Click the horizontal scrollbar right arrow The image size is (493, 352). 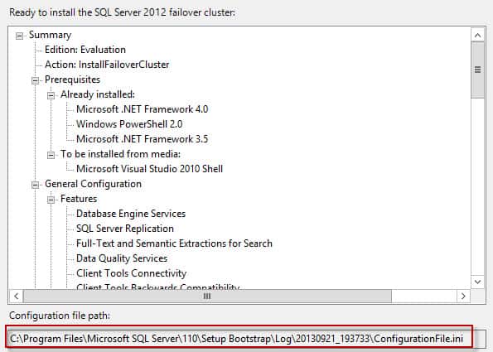[x=463, y=296]
